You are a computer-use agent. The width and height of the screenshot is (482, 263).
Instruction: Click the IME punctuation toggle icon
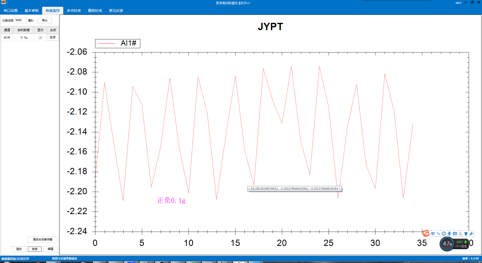[x=438, y=234]
